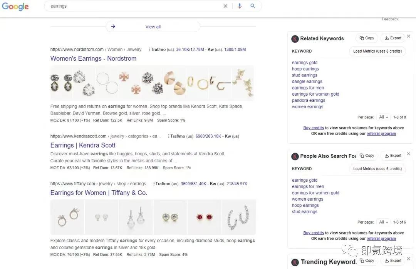
Task: Click Nordstrom butterfly earrings thumbnail
Action: tap(243, 83)
